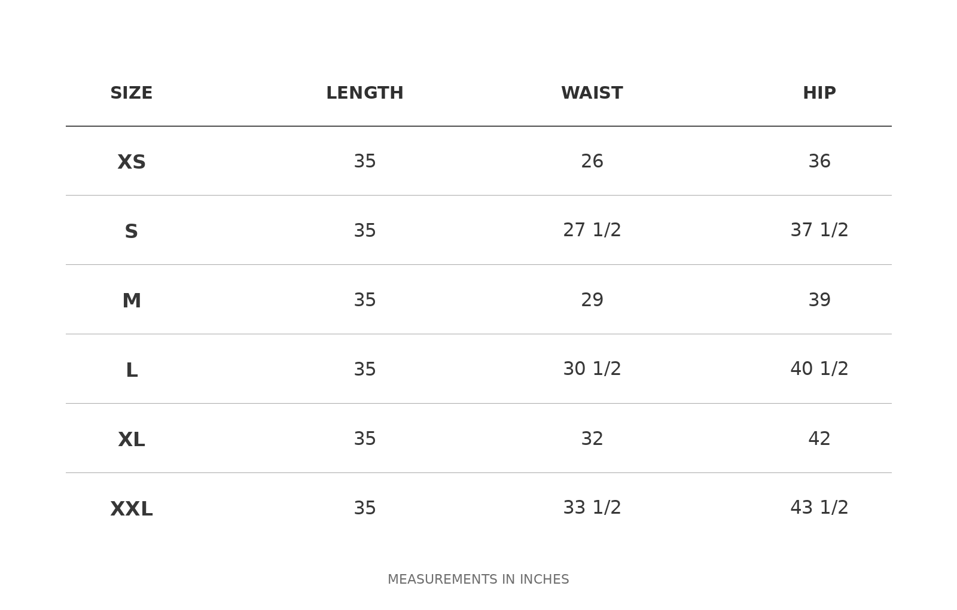This screenshot has height=610, width=957.
Task: Click the XS hip value 36
Action: pyautogui.click(x=819, y=161)
